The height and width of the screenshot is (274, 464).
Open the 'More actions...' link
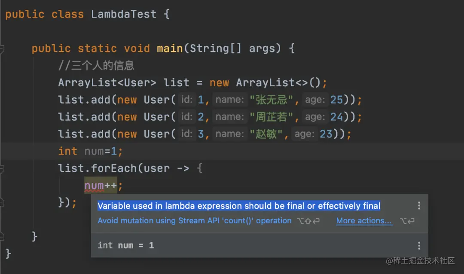(364, 221)
